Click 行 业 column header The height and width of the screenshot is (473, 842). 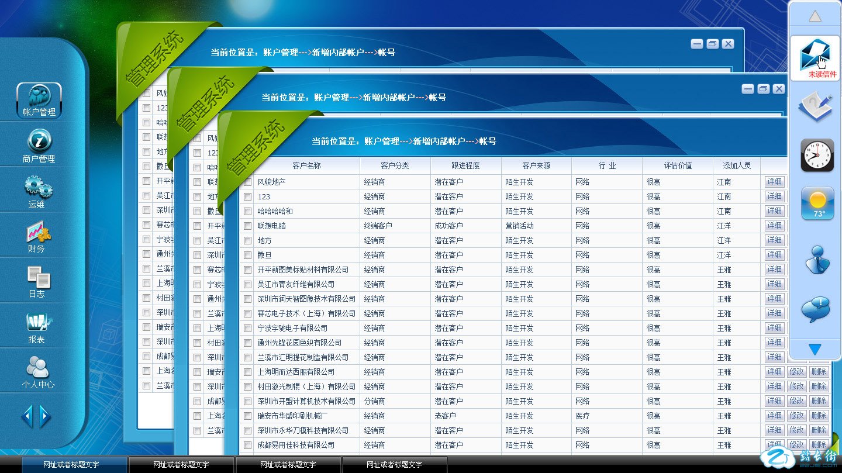click(x=607, y=166)
